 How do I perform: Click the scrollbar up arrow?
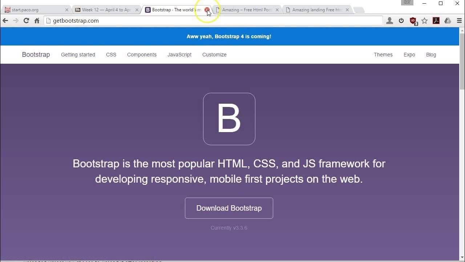click(462, 31)
